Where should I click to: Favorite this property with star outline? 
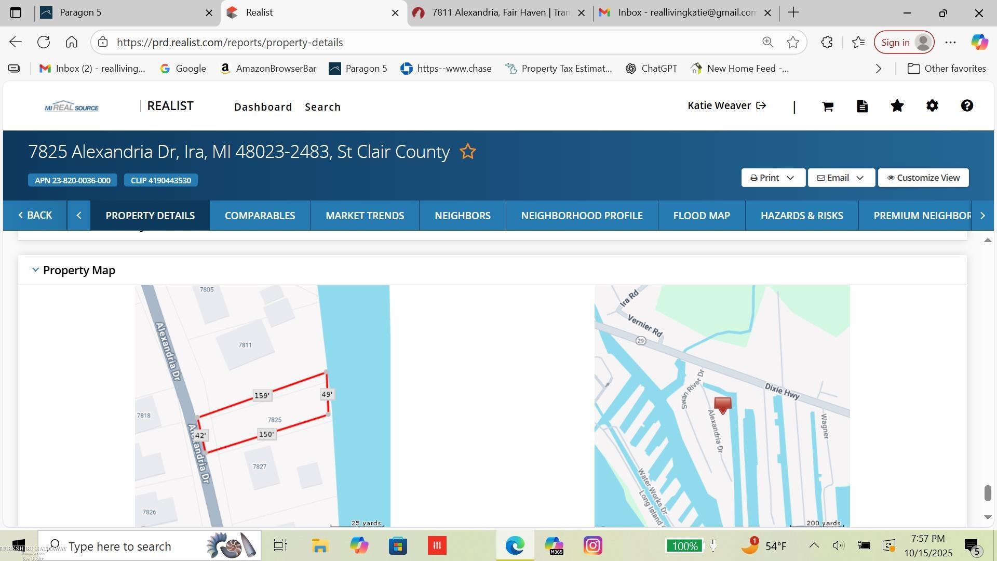point(468,152)
